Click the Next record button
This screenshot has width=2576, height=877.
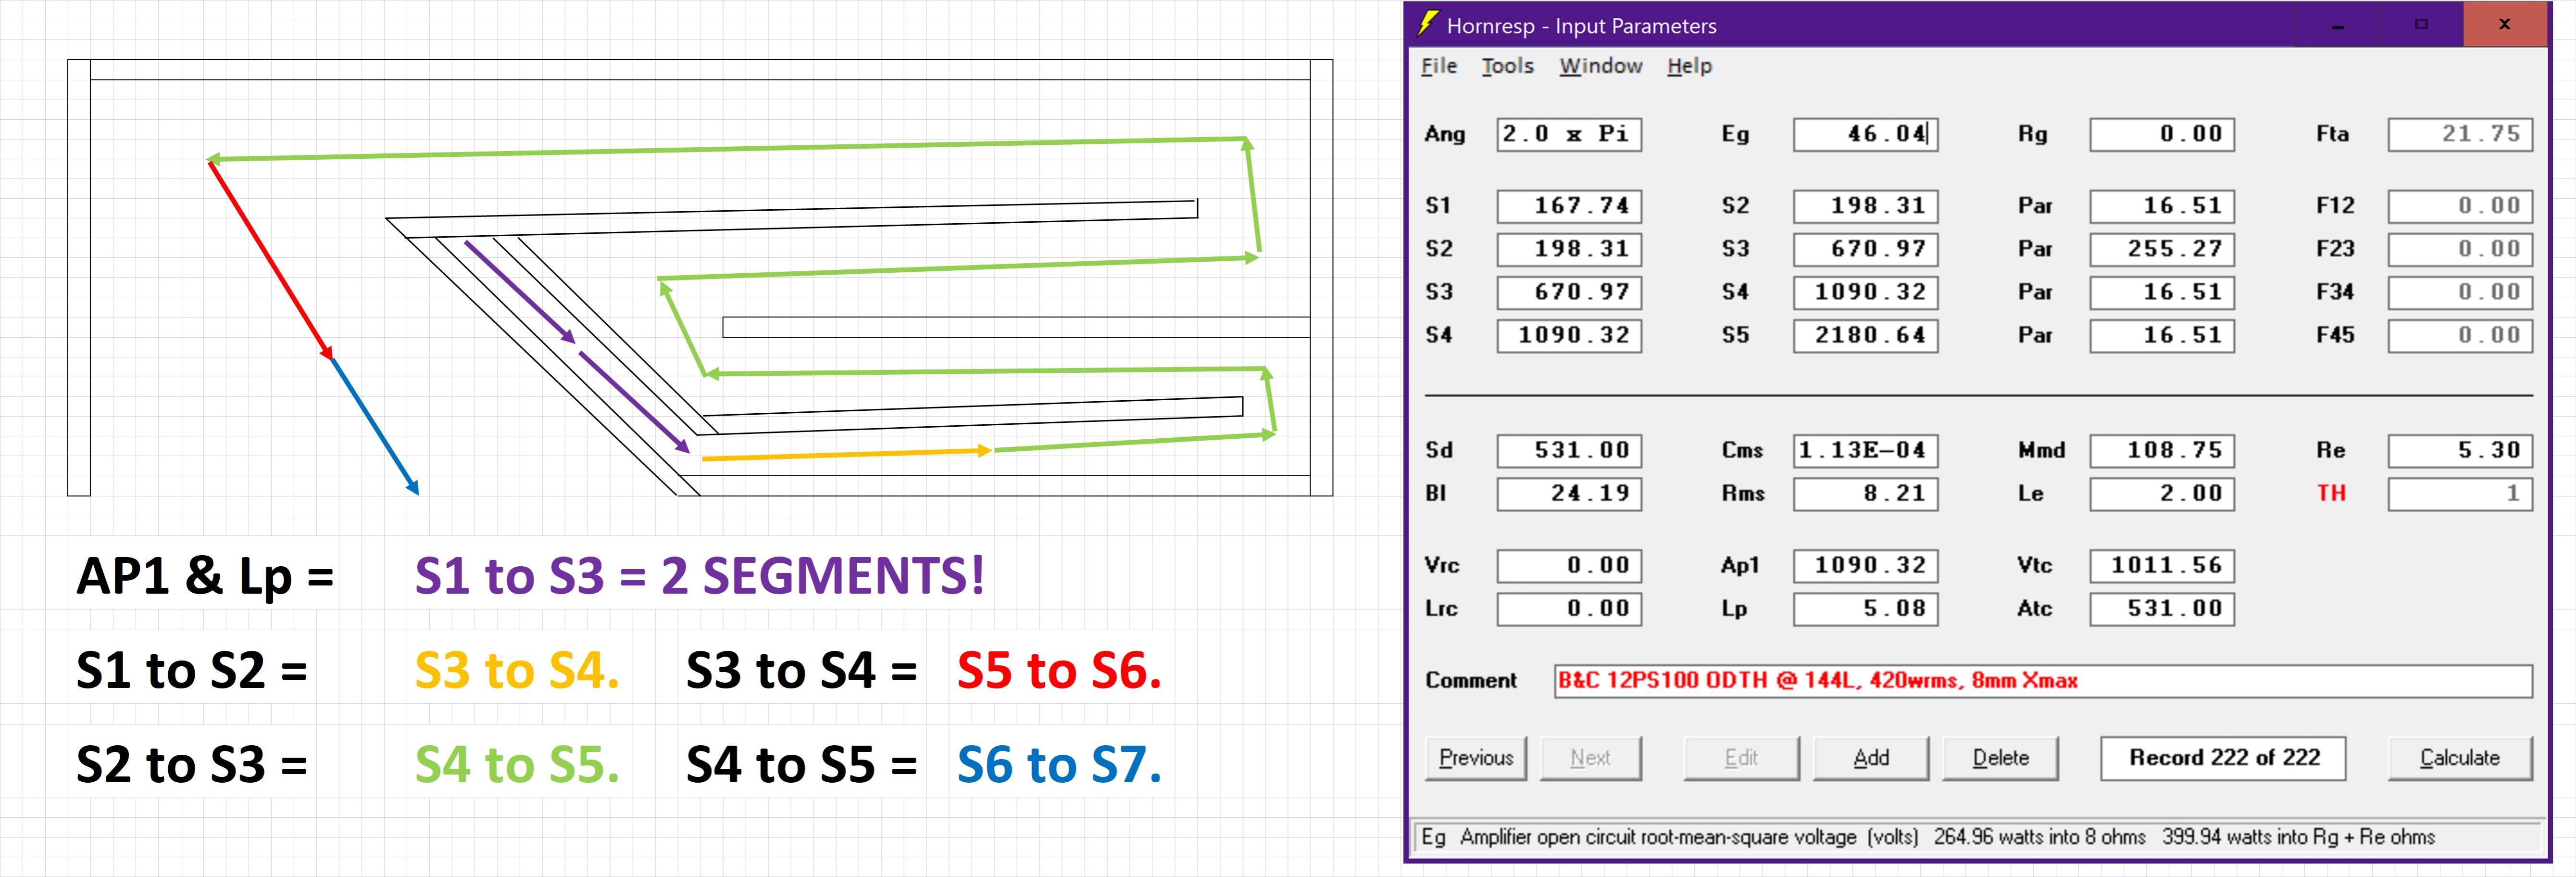coord(1590,758)
